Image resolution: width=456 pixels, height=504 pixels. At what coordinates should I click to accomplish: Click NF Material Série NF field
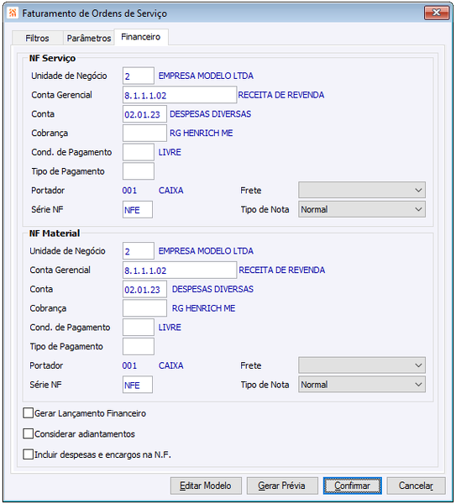(x=138, y=385)
